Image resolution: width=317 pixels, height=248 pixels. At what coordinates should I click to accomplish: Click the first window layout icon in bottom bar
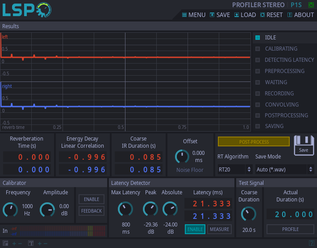(x=5, y=243)
